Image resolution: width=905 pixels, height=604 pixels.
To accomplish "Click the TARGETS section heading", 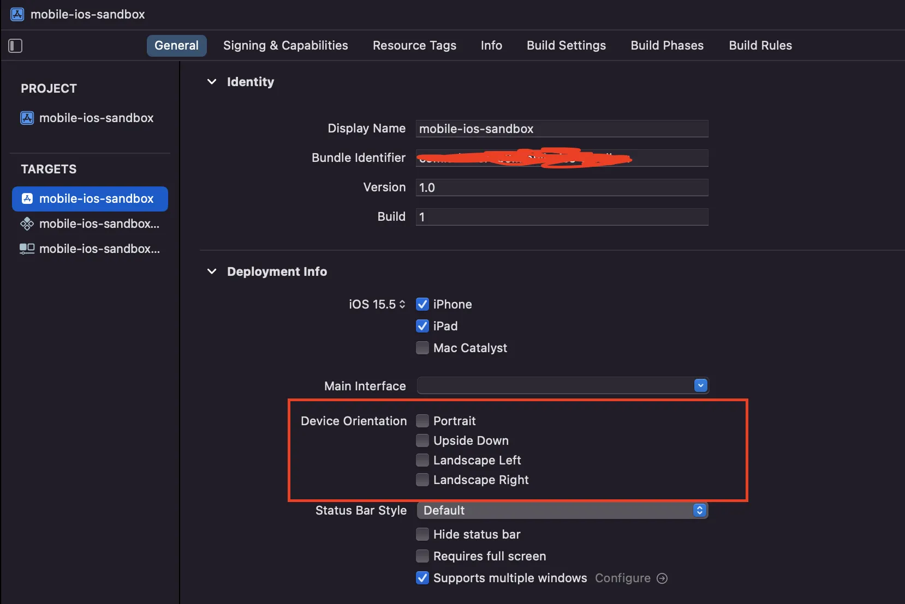I will pyautogui.click(x=49, y=169).
